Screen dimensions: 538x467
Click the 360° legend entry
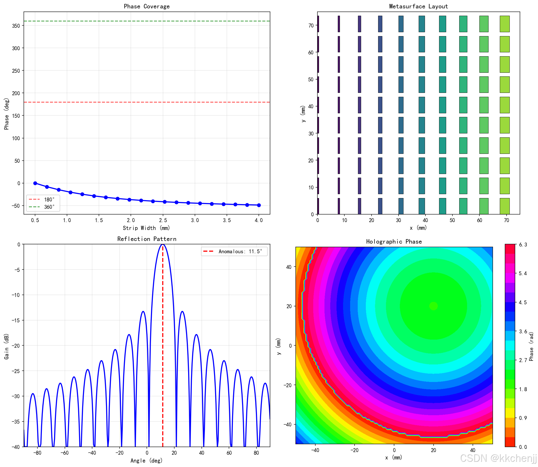49,207
